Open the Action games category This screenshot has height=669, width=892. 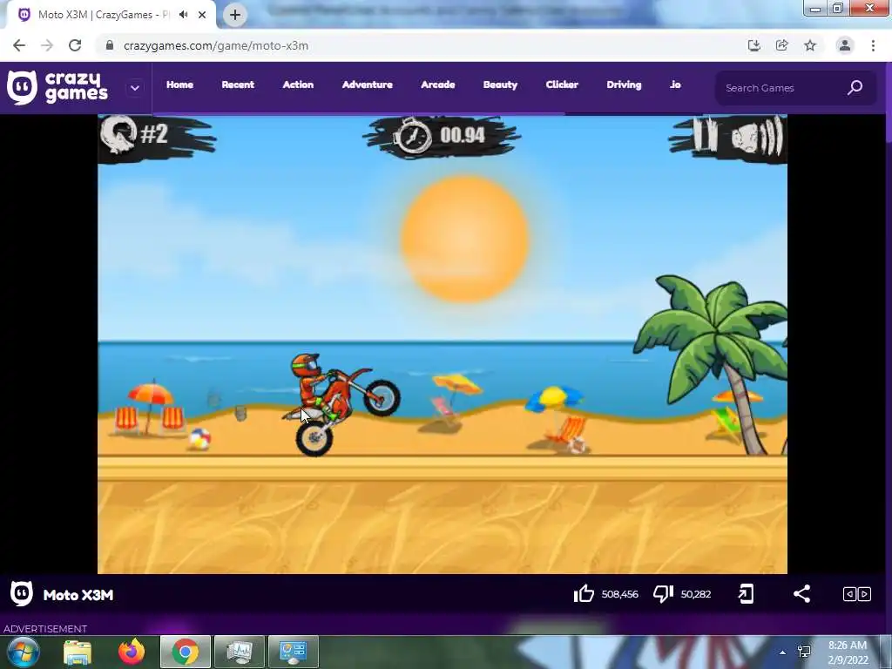coord(298,84)
